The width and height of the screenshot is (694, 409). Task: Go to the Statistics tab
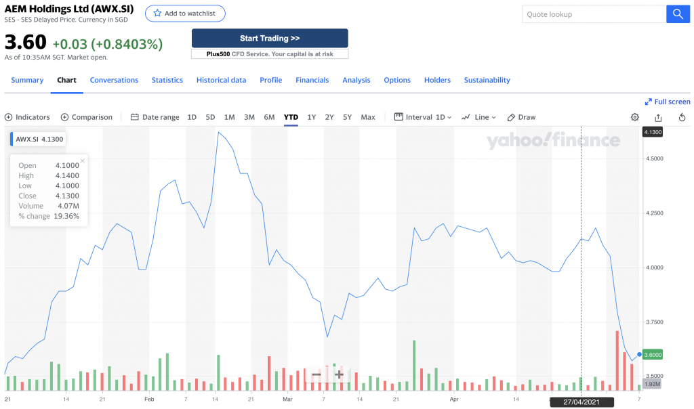point(167,80)
